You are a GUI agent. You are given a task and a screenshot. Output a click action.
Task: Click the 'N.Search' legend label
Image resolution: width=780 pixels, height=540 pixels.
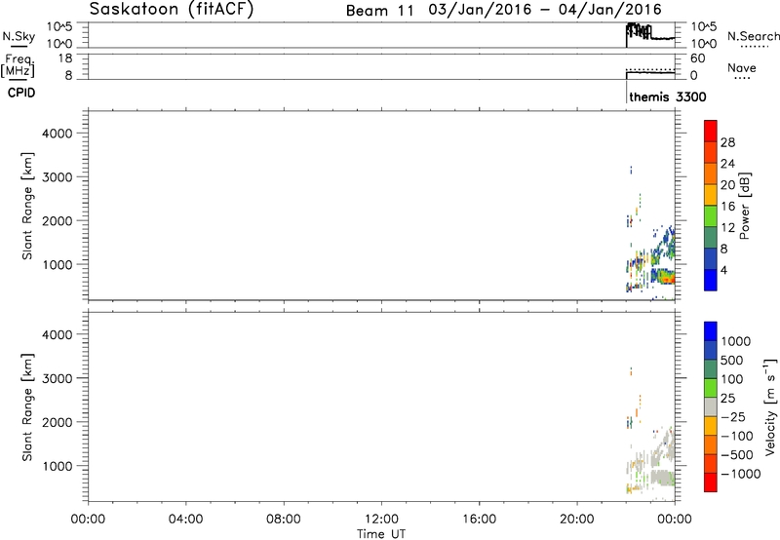754,36
